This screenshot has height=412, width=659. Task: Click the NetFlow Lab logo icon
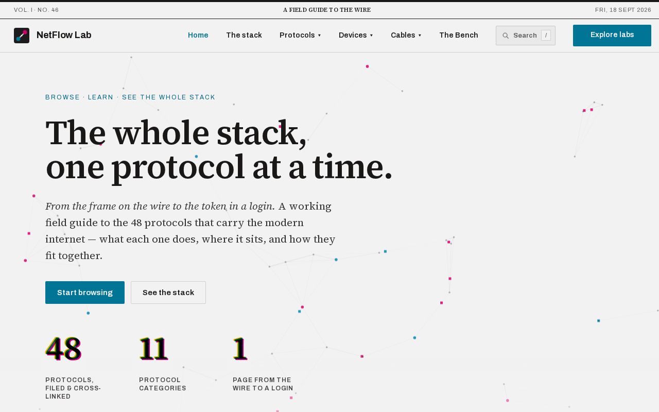click(22, 36)
